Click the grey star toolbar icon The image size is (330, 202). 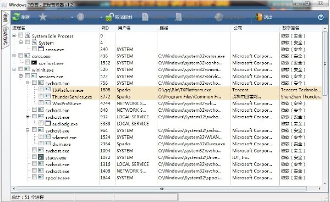43,17
